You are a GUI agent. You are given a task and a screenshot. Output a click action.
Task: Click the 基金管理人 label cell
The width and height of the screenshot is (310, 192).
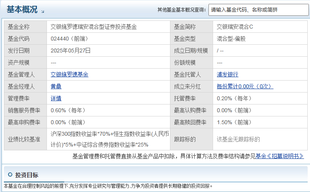[x=25, y=74]
